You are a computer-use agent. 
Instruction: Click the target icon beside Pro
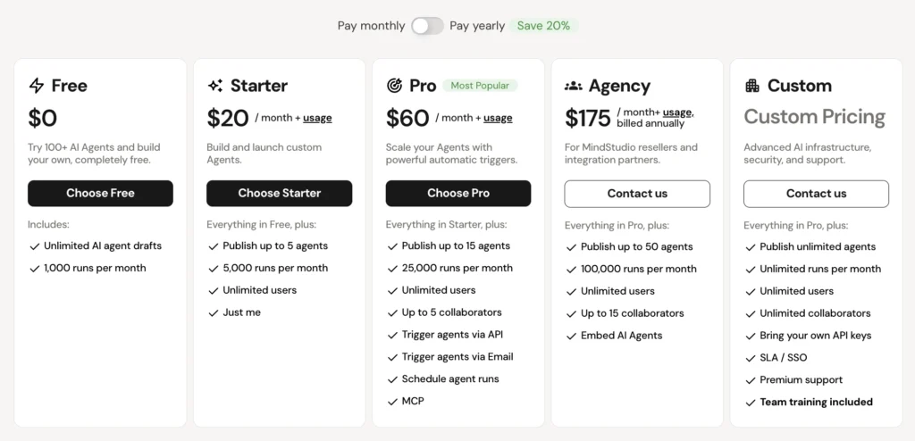[394, 86]
